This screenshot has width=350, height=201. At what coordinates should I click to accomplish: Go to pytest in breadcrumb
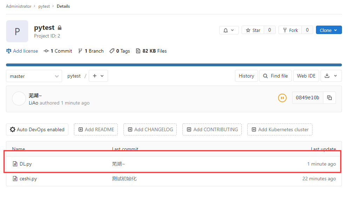click(44, 6)
